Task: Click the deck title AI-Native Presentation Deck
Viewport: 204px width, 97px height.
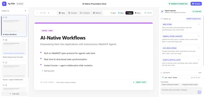Action: click(94, 4)
